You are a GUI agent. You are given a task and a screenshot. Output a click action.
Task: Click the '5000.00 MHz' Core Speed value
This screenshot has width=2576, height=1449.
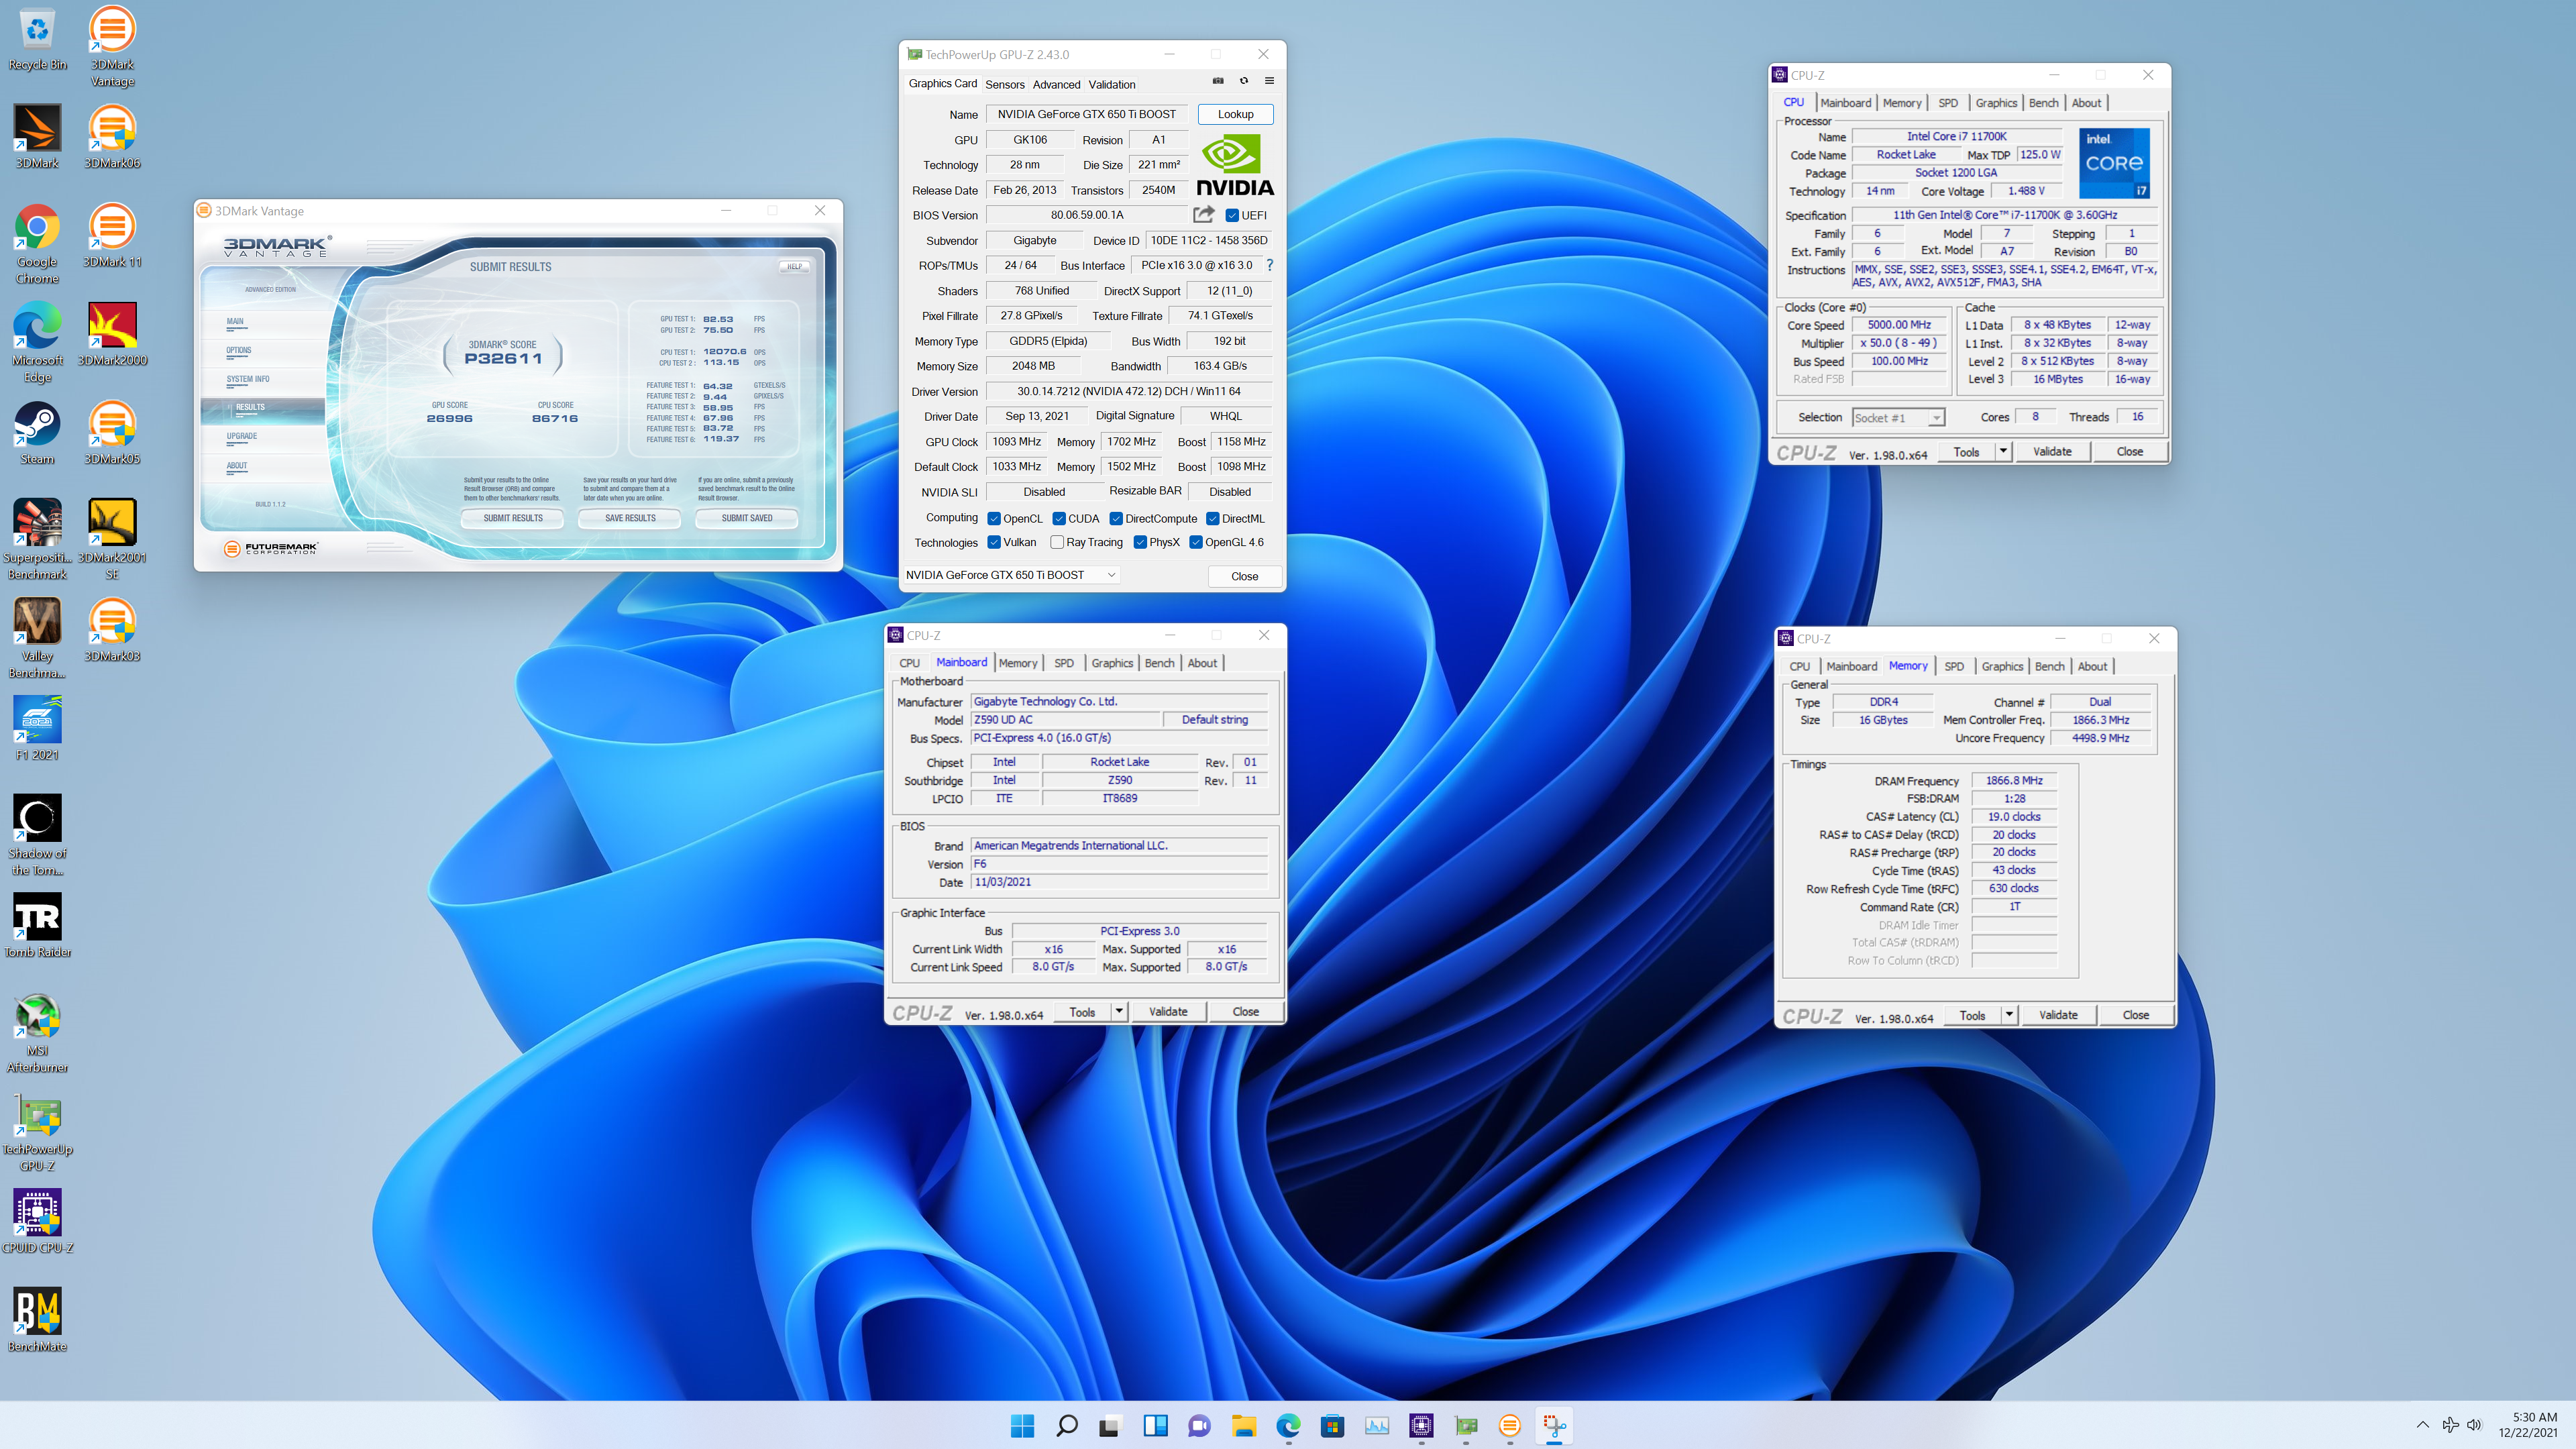[1898, 324]
